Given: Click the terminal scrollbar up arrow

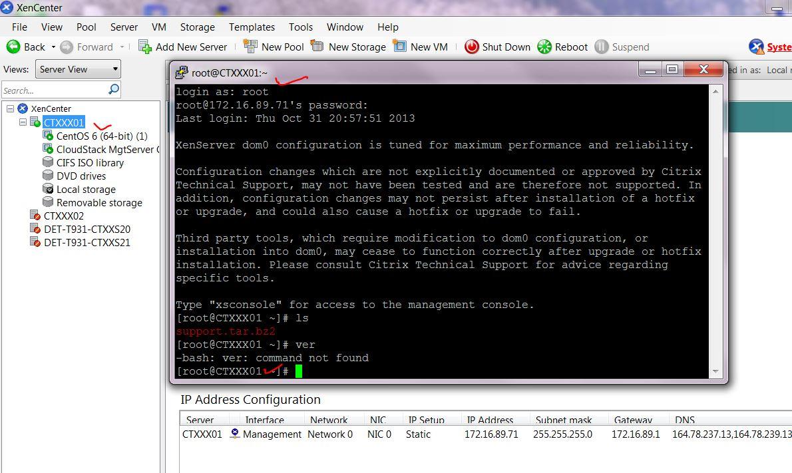Looking at the screenshot, I should coord(715,91).
